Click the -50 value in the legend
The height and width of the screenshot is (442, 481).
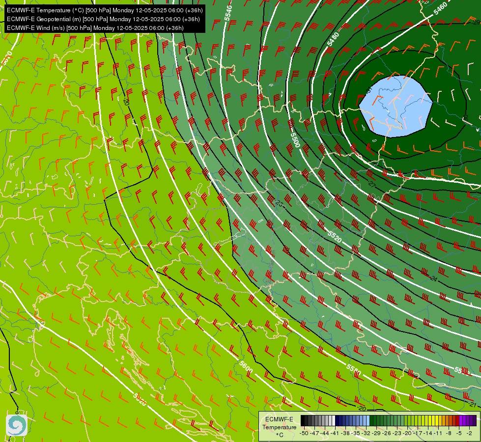pyautogui.click(x=304, y=433)
